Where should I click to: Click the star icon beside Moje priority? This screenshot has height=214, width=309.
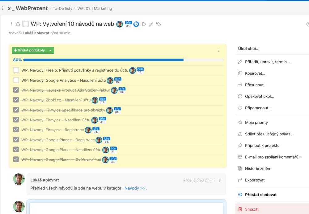[240, 123]
